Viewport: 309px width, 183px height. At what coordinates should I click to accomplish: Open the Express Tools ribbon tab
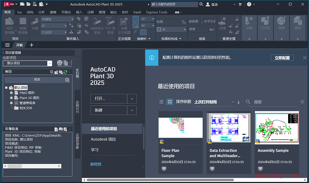[x=157, y=12]
